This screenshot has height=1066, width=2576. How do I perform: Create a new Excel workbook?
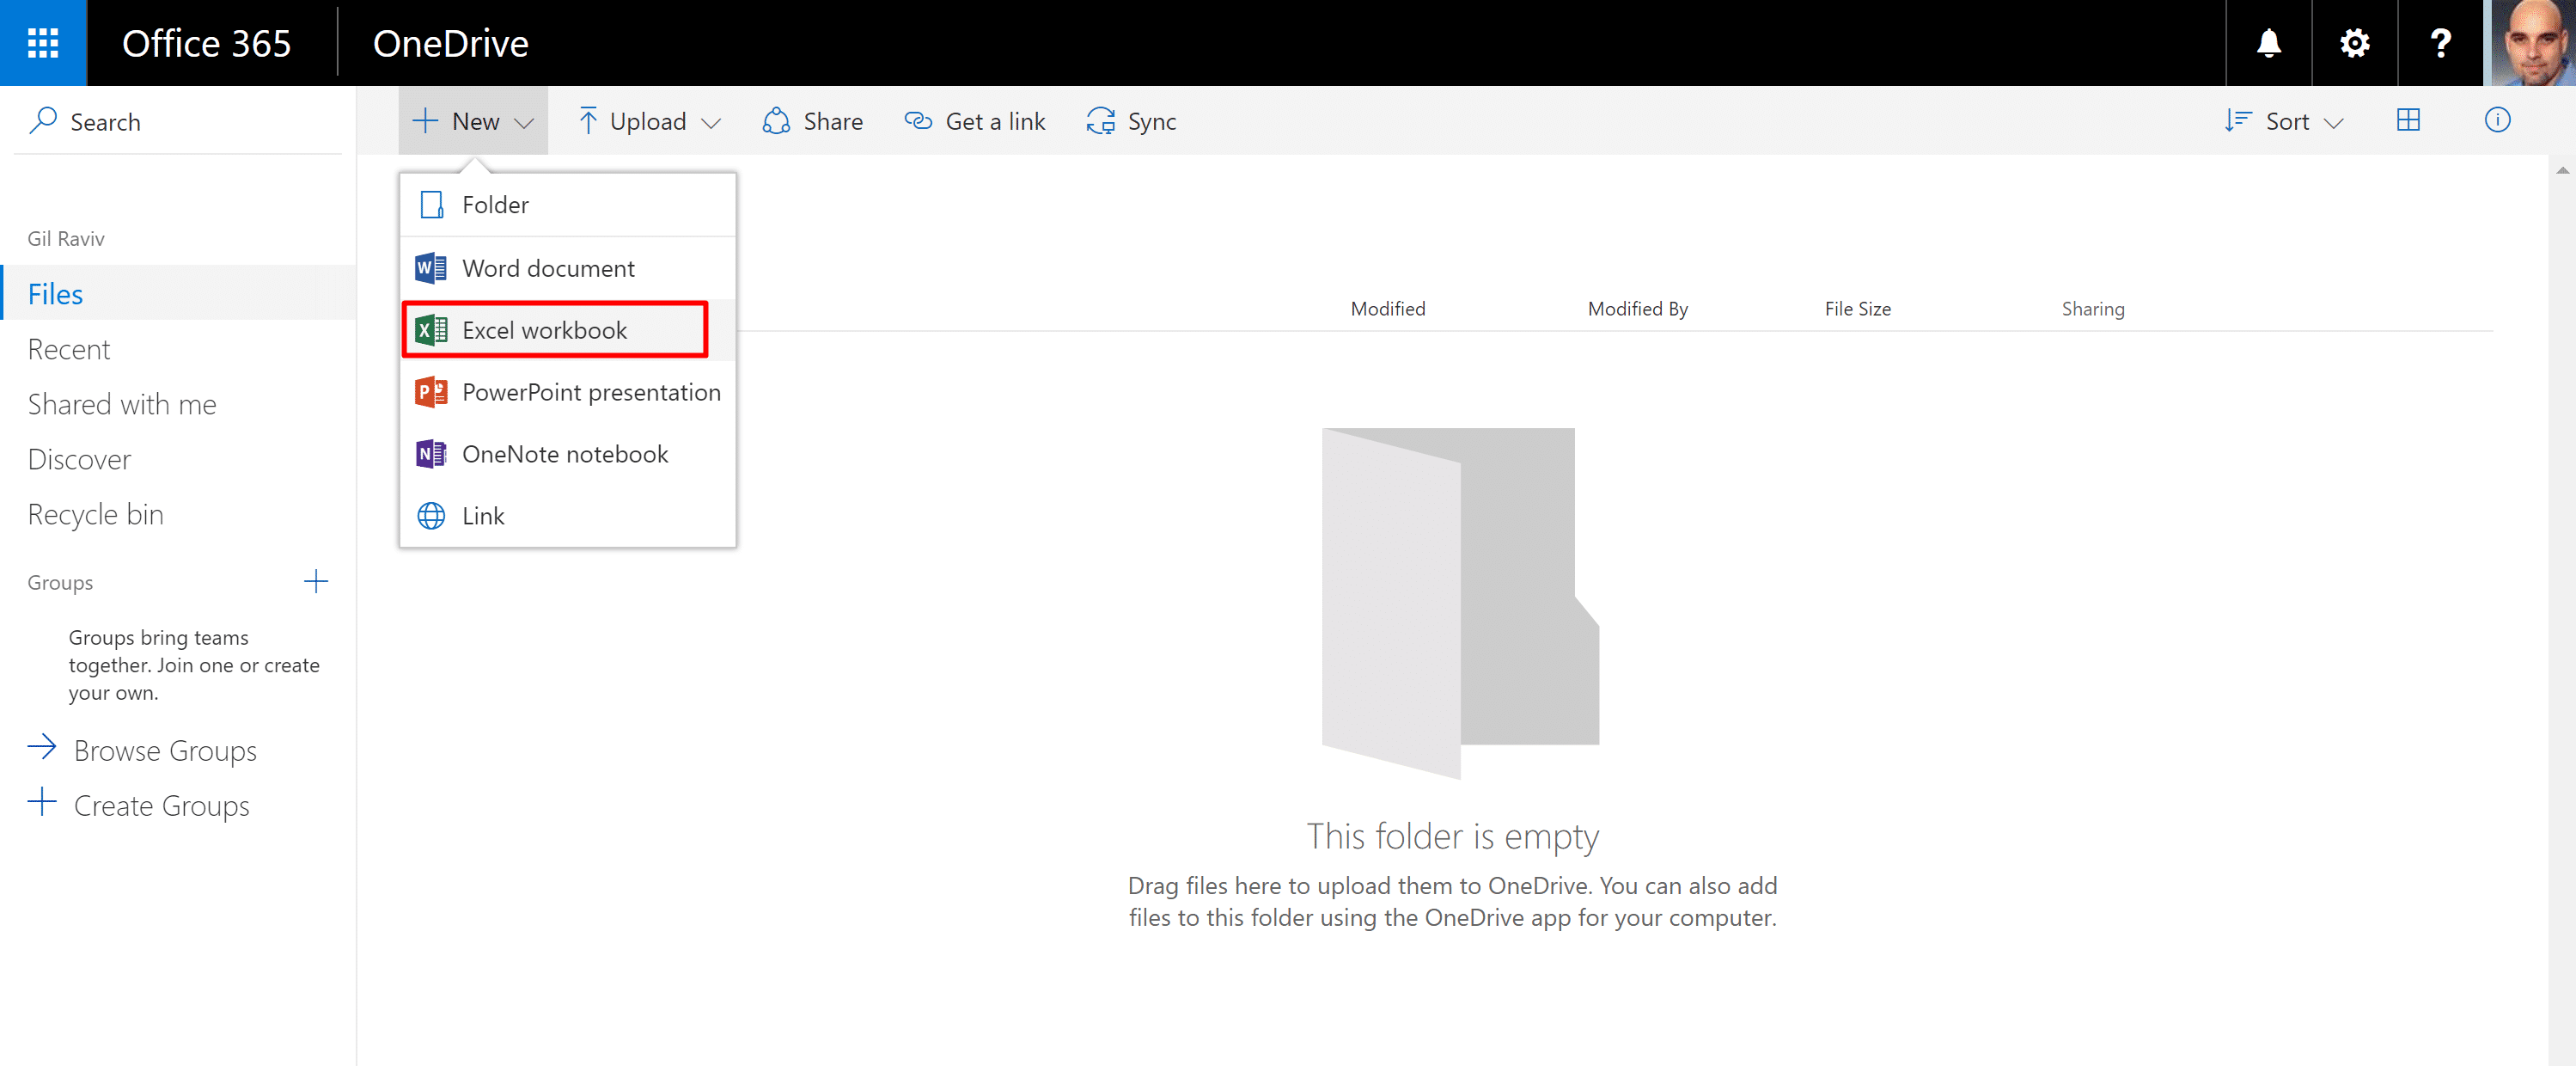pyautogui.click(x=544, y=330)
